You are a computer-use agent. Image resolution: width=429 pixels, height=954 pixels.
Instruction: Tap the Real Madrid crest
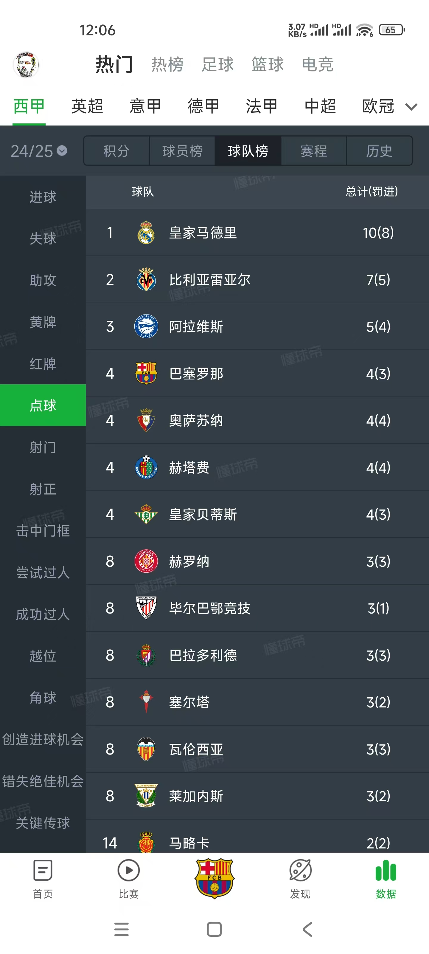pos(146,233)
